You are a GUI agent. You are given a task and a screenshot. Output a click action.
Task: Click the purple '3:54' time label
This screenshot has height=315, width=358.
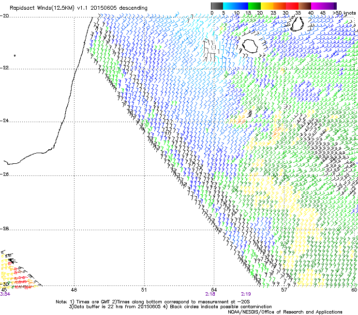(5, 294)
